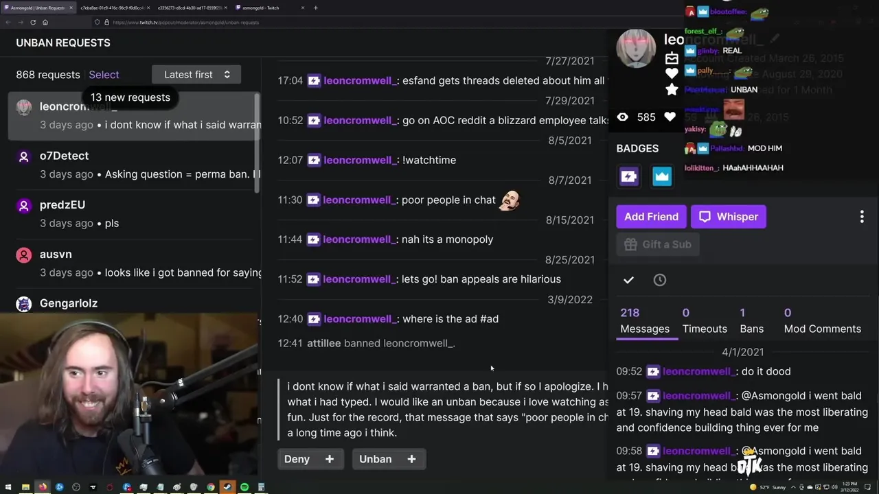The image size is (879, 494).
Task: Open Steam from the taskbar
Action: [x=228, y=487]
